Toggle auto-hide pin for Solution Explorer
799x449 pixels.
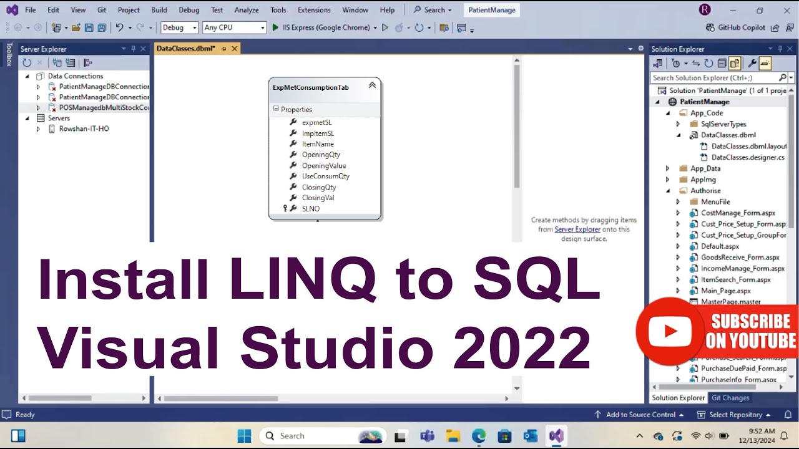click(x=780, y=49)
